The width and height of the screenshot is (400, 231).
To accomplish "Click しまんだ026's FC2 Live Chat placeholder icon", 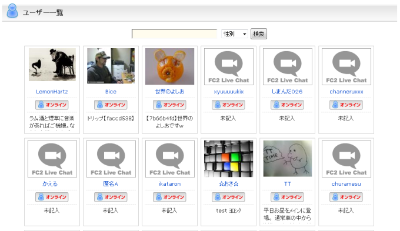I will (288, 66).
